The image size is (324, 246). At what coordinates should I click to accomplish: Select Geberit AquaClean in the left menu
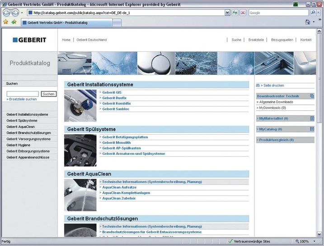pos(20,127)
